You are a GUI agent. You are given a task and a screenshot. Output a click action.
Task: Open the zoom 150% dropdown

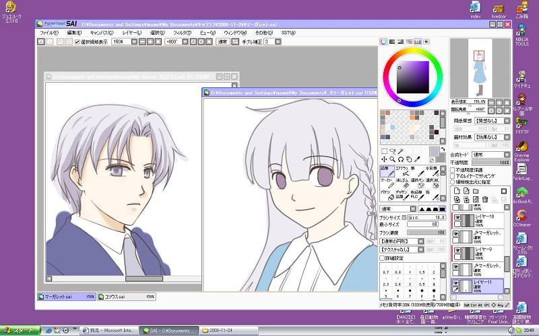point(134,42)
